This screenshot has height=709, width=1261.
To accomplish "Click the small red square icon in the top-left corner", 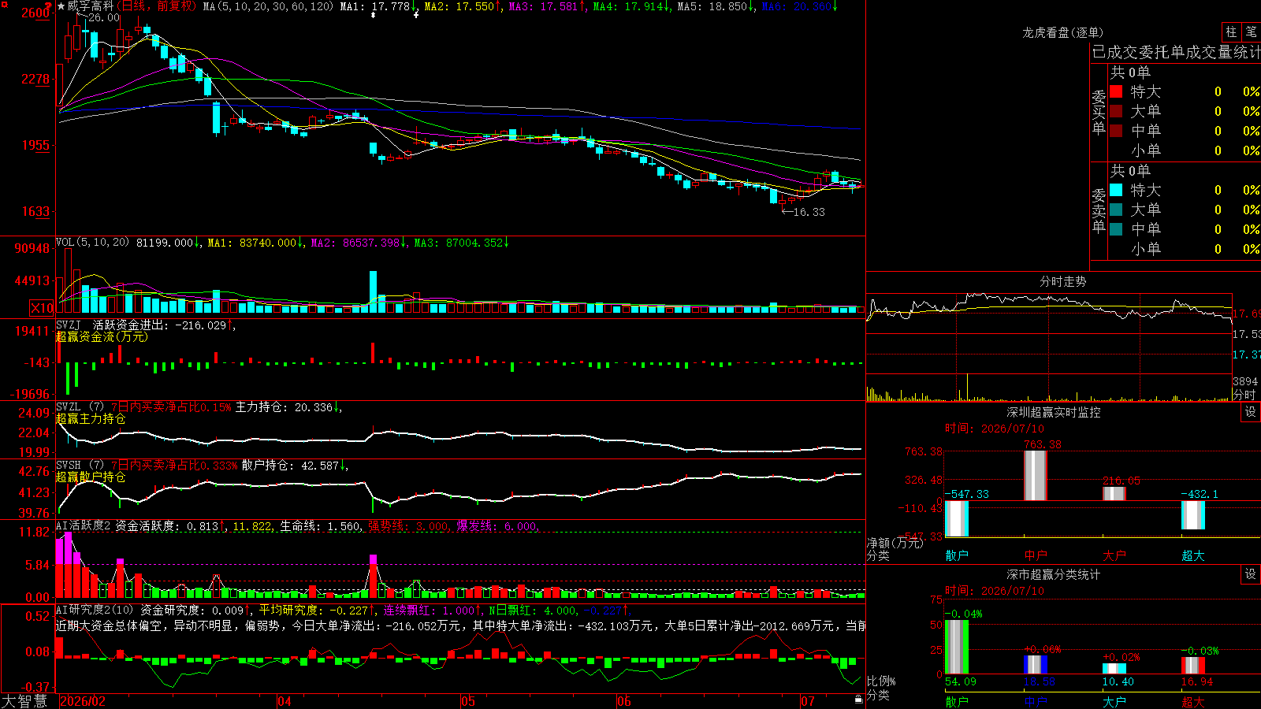I will [x=4, y=4].
